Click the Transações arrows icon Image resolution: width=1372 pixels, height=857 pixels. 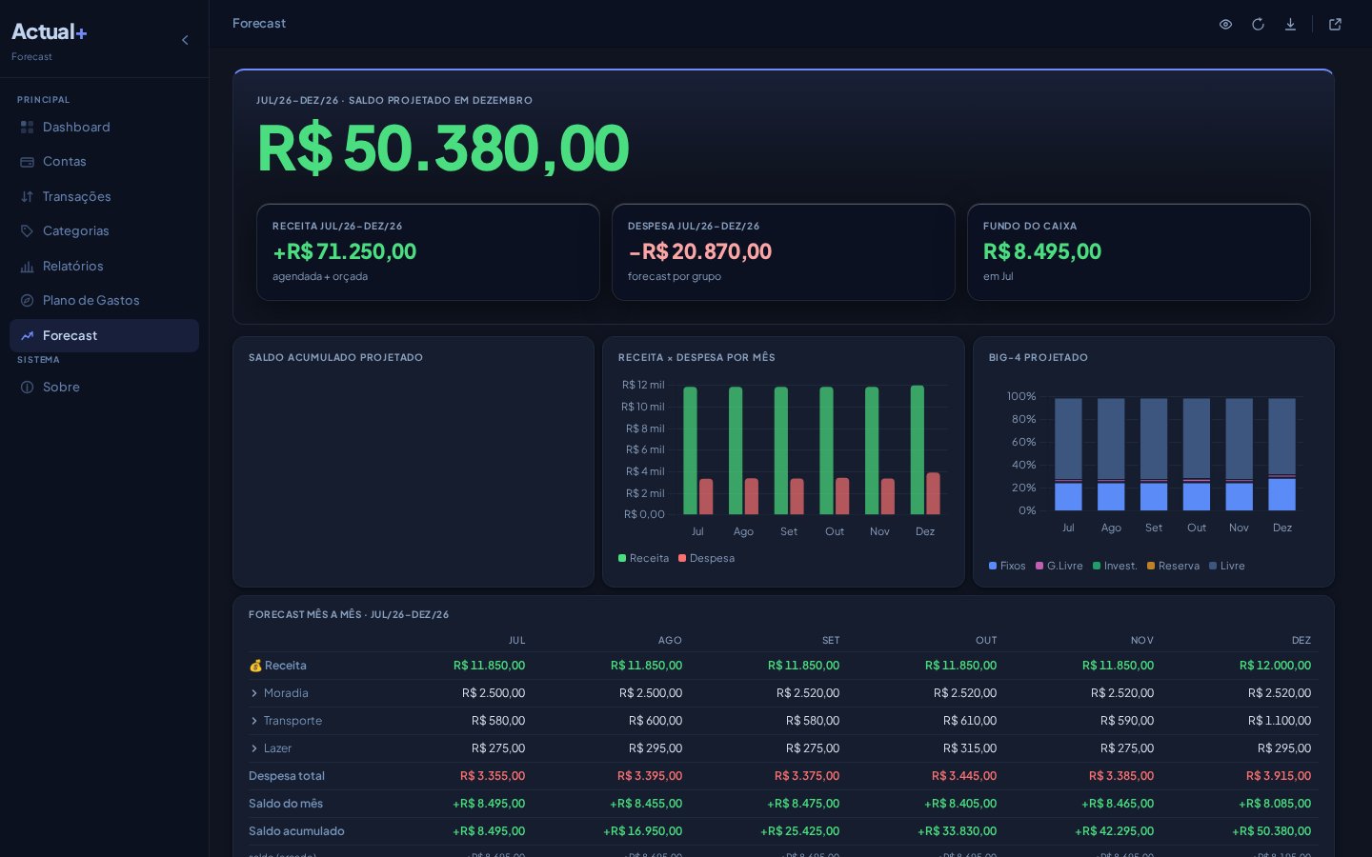(27, 196)
